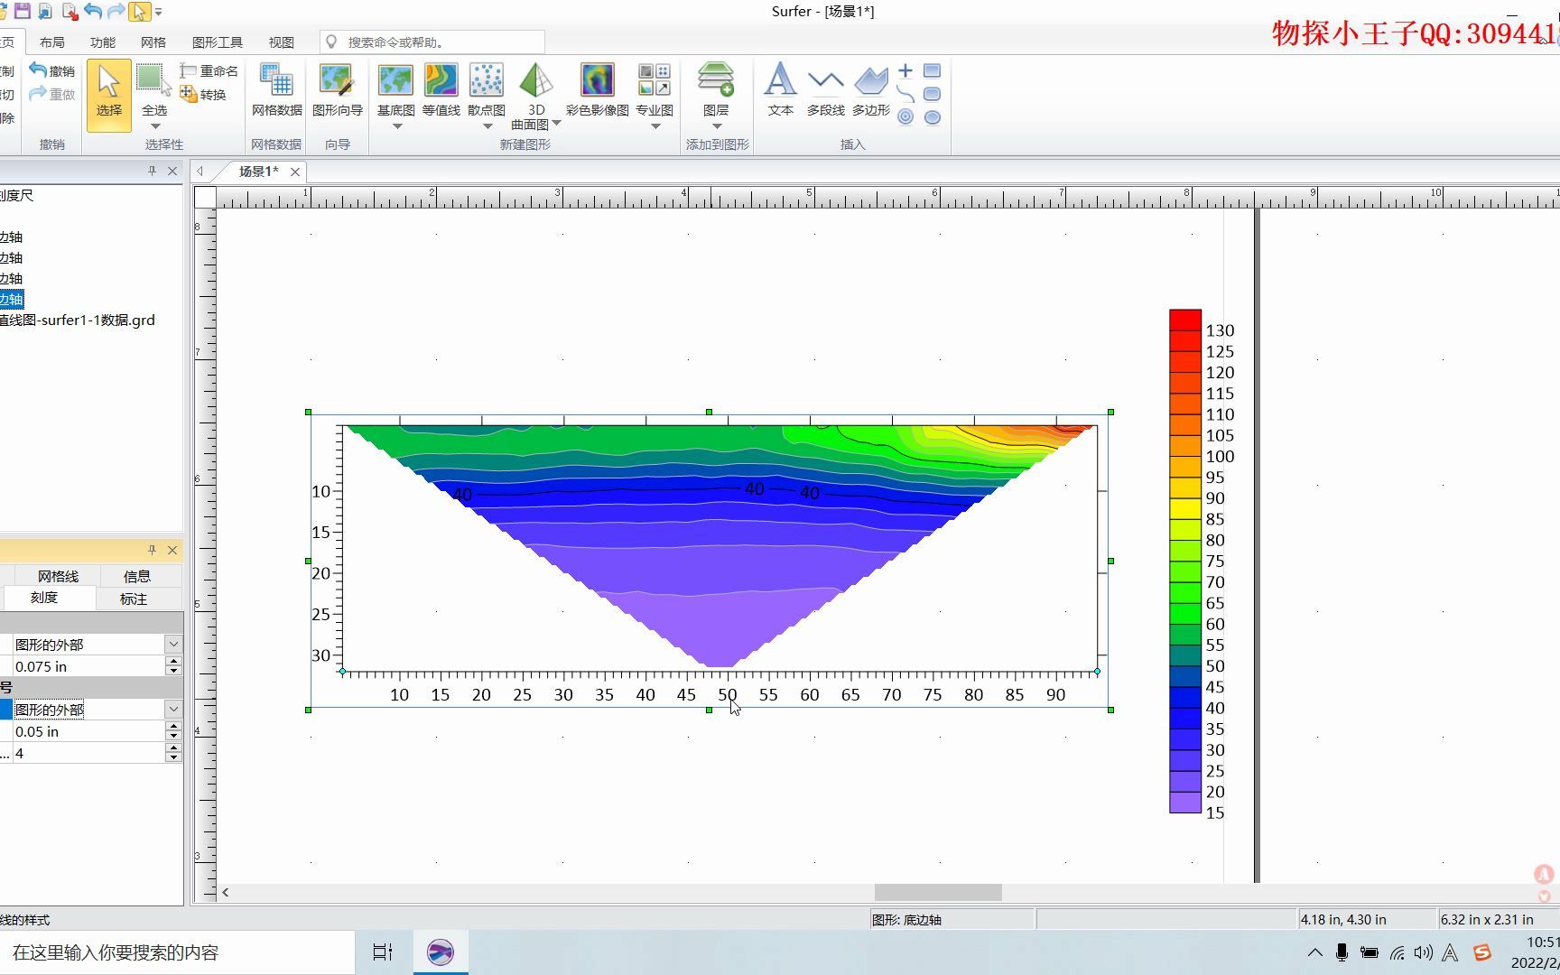Viewport: 1560px width, 975px height.
Task: Click the 专业图 specialty map icon
Action: pos(655,80)
